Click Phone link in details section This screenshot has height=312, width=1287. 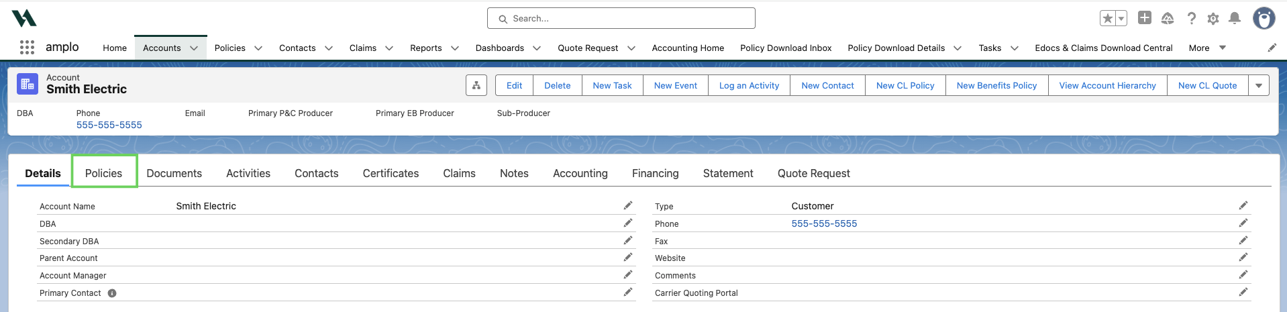(x=824, y=223)
